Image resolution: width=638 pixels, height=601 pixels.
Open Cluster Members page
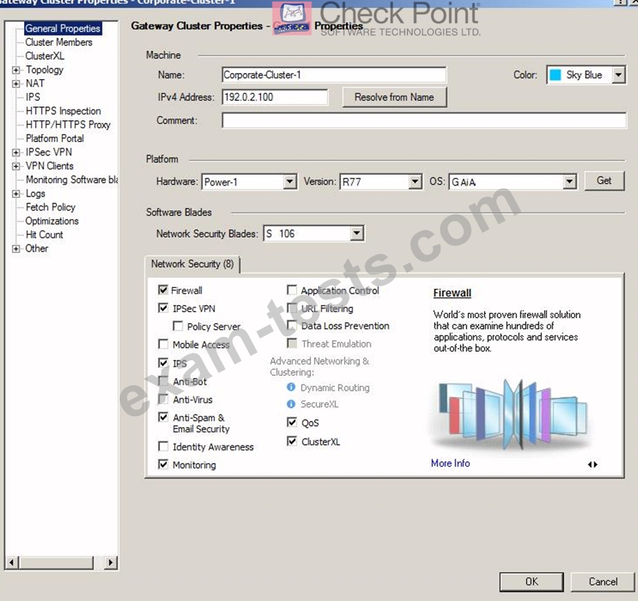[58, 42]
